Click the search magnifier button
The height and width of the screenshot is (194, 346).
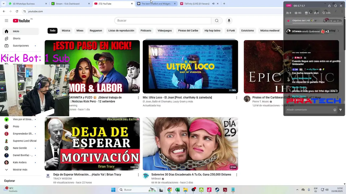tap(217, 21)
